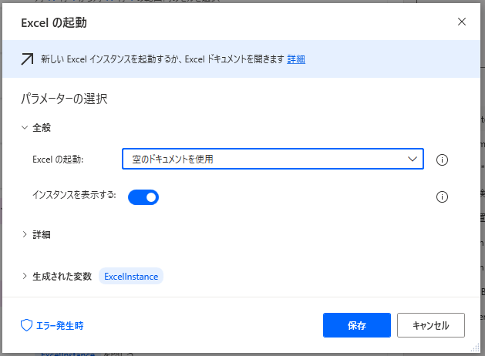Click the launch arrow icon in banner

(27, 59)
